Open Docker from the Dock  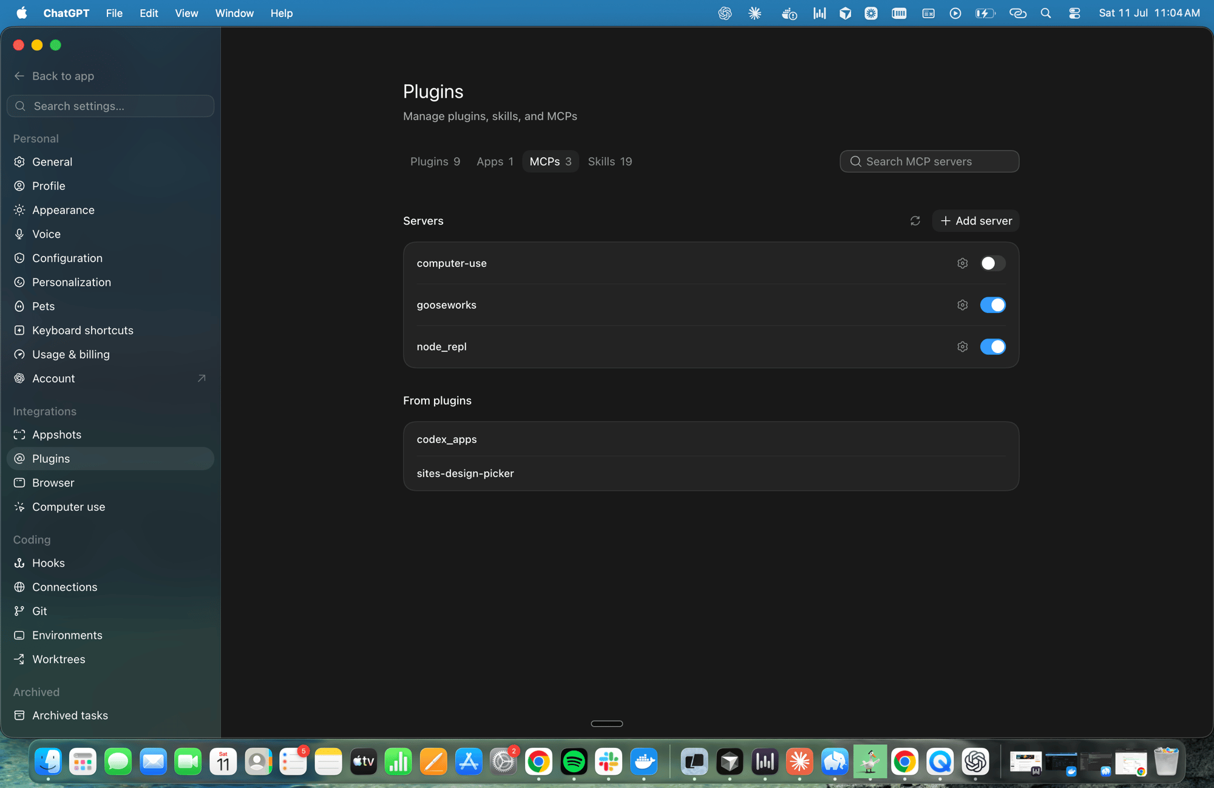pyautogui.click(x=644, y=761)
